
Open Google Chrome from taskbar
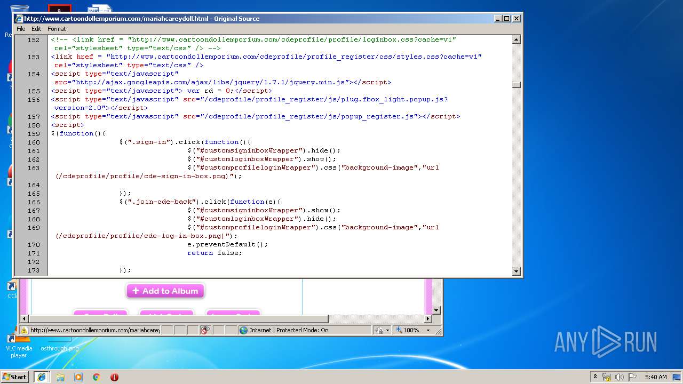[97, 377]
